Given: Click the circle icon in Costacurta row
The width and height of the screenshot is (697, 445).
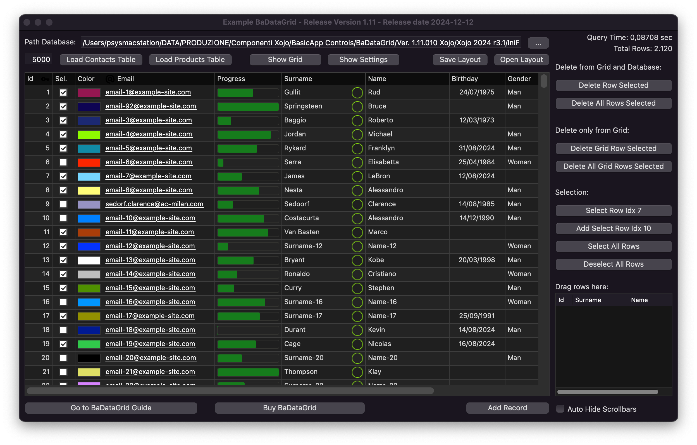Looking at the screenshot, I should click(x=357, y=218).
